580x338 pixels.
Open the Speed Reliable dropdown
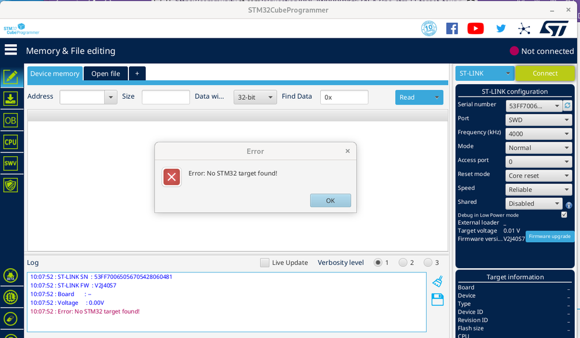click(x=539, y=189)
